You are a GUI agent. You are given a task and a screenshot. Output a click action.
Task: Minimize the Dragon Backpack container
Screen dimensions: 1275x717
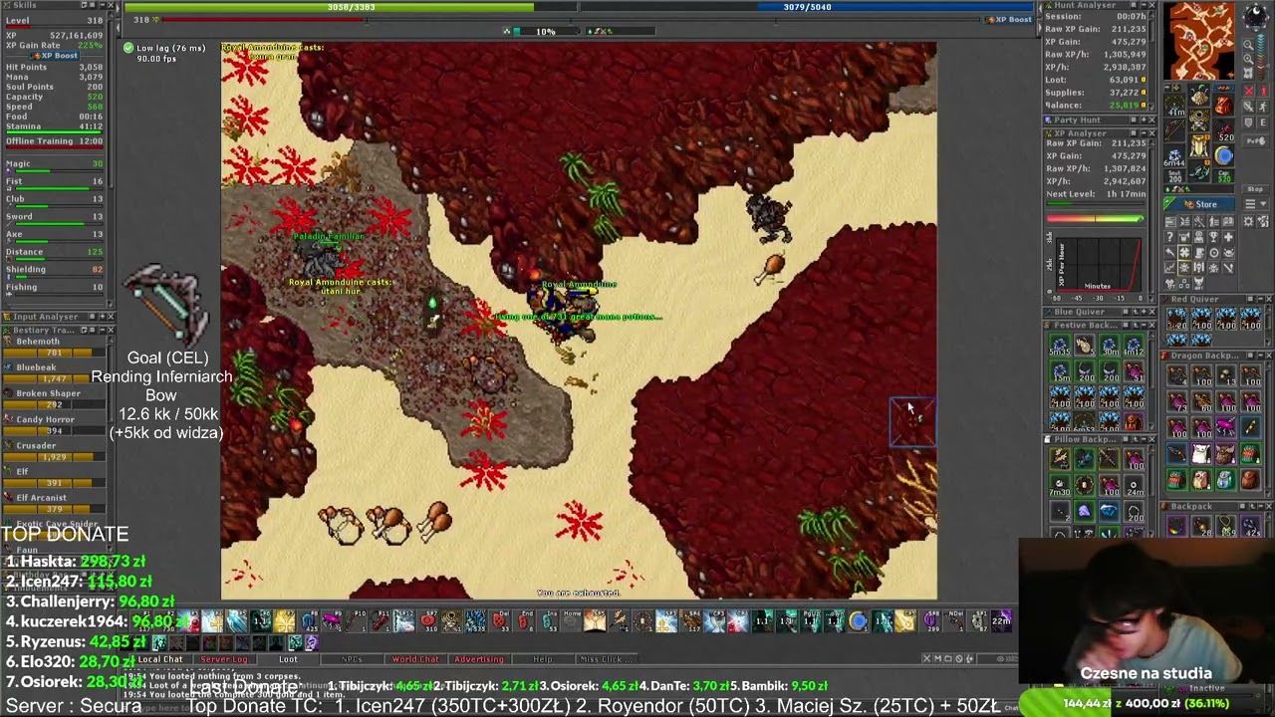[x=1261, y=356]
